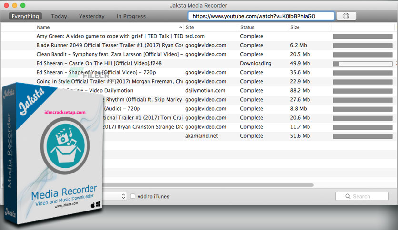Click the dailymotion.com site cell
Viewport: 398px width, 230px height.
coord(205,91)
